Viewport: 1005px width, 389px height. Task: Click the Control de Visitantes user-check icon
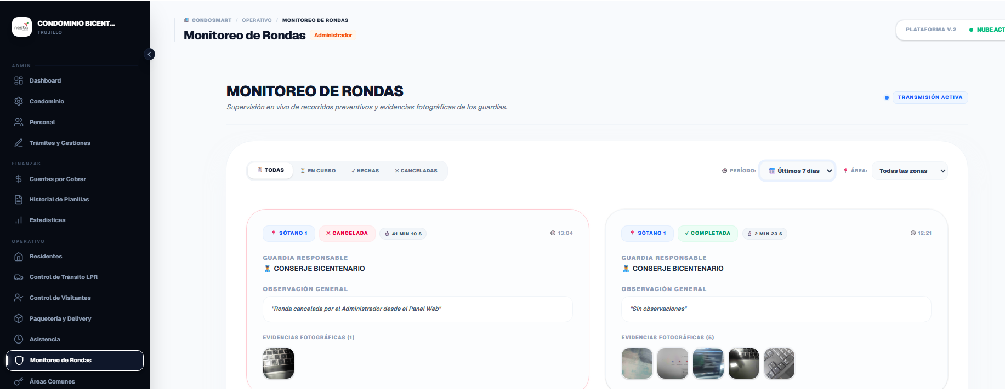coord(19,298)
